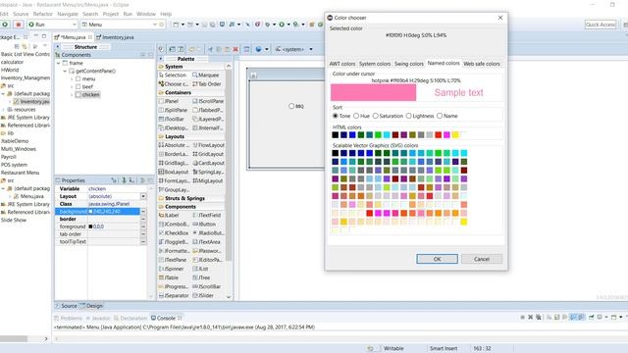
Task: Pick the yellow swatch in HTML colors
Action: click(x=455, y=135)
